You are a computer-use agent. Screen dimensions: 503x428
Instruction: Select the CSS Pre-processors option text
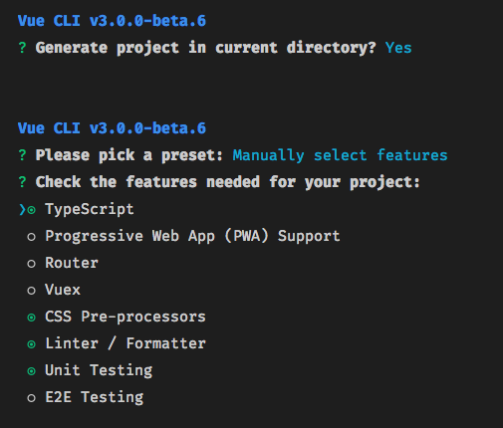click(x=126, y=317)
